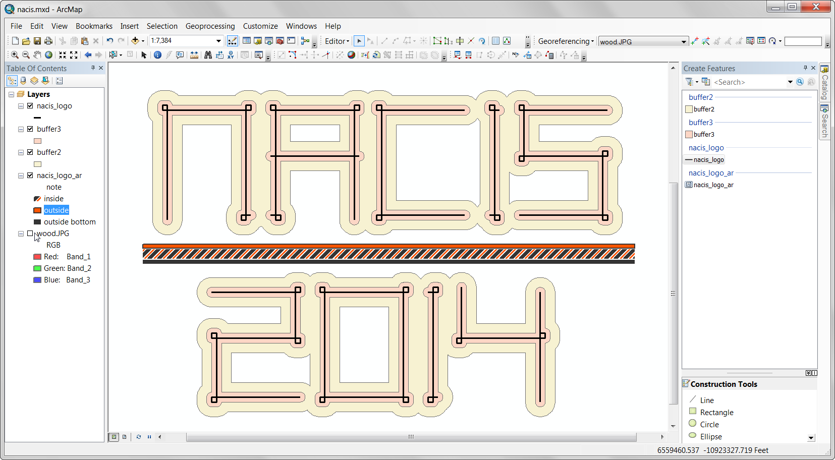Open the File menu
Screen dimensions: 835x460
[x=16, y=26]
